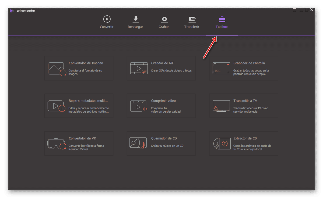Click the Repara metadatos multimedia icon
The width and height of the screenshot is (323, 198).
[57, 106]
